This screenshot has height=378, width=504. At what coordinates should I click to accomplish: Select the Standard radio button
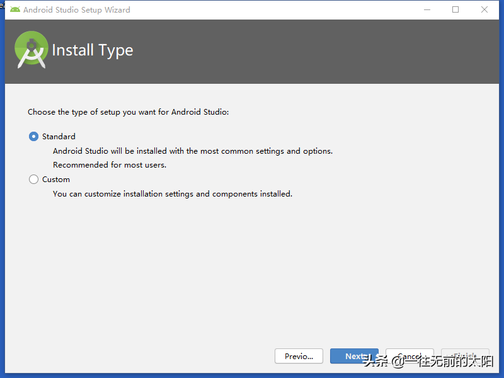coord(34,137)
